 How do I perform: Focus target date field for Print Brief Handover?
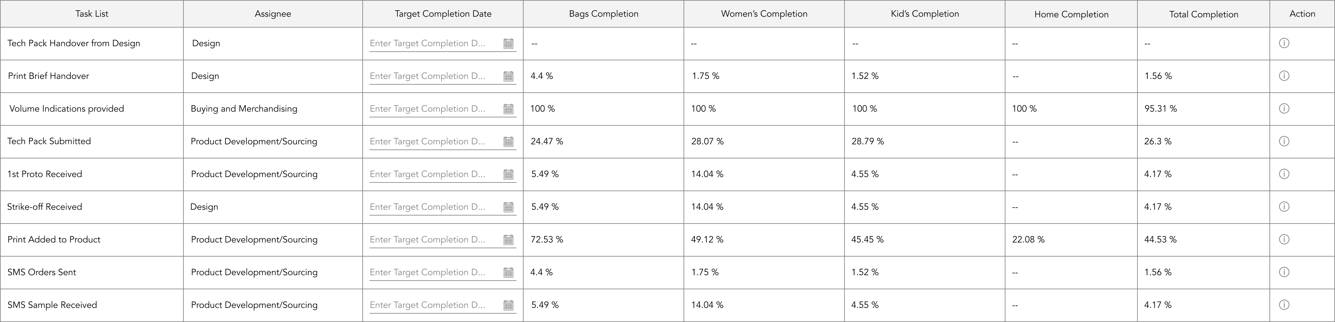443,76
